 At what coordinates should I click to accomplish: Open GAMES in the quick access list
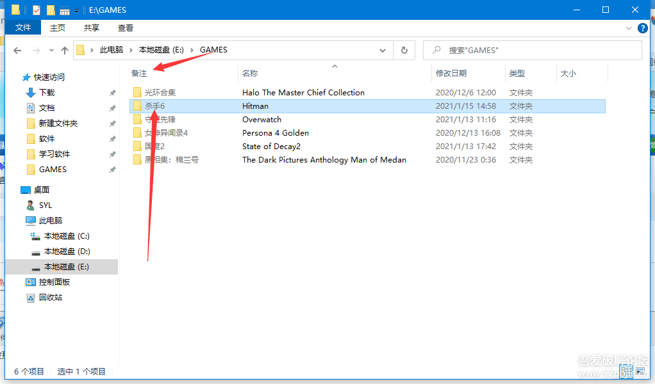(53, 169)
